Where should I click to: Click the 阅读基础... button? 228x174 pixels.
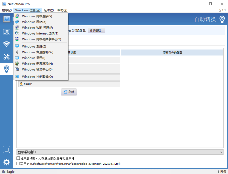97,30
